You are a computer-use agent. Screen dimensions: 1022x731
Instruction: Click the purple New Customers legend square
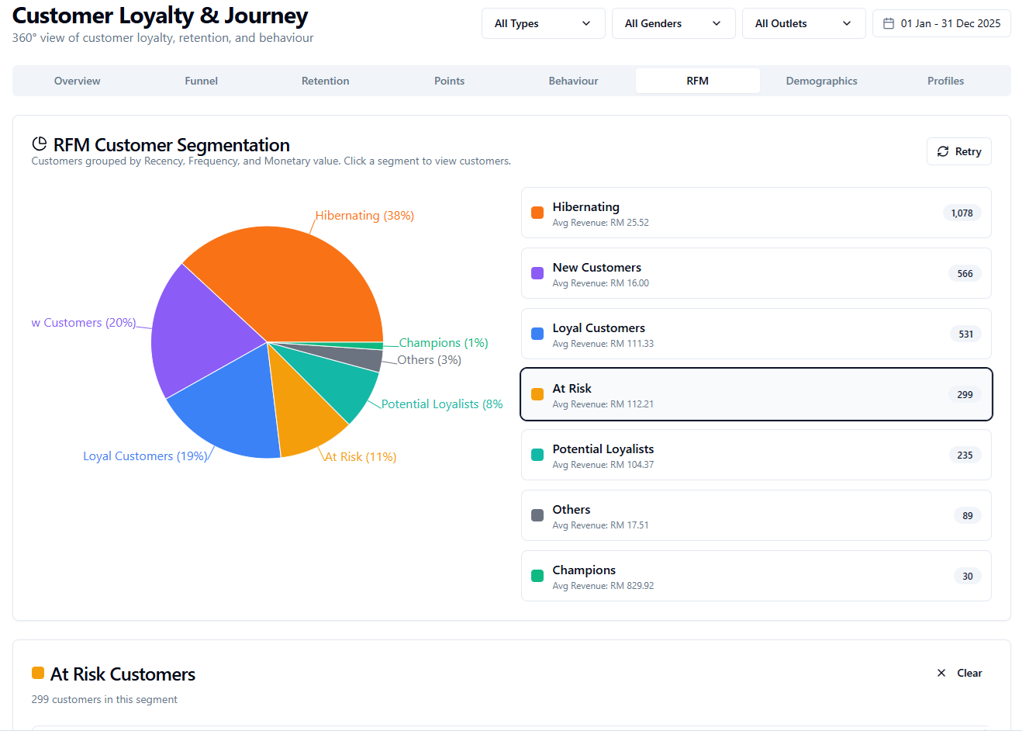(x=537, y=273)
